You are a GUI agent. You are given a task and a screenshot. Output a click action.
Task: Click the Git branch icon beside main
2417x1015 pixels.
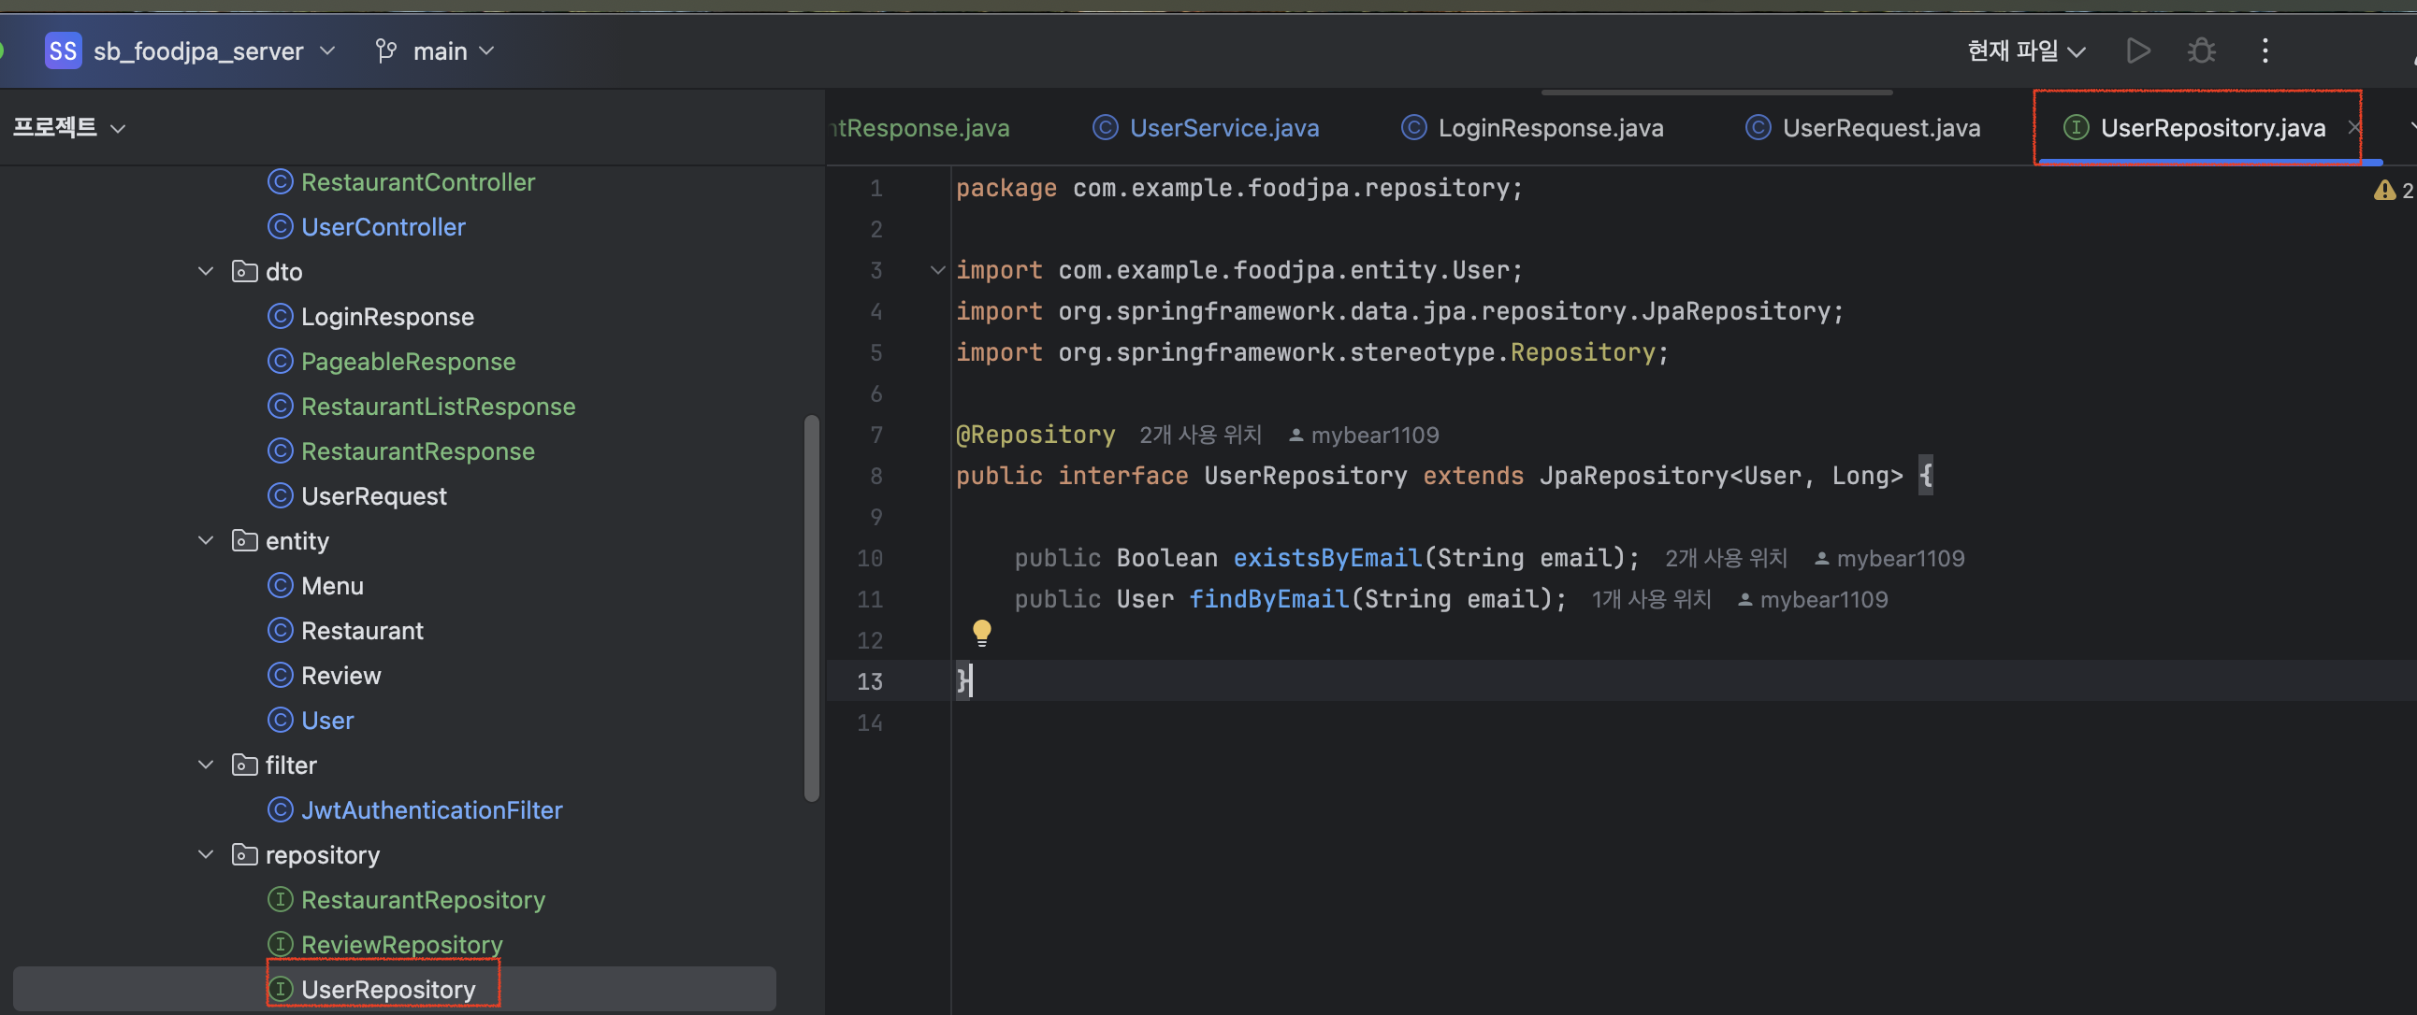tap(385, 50)
